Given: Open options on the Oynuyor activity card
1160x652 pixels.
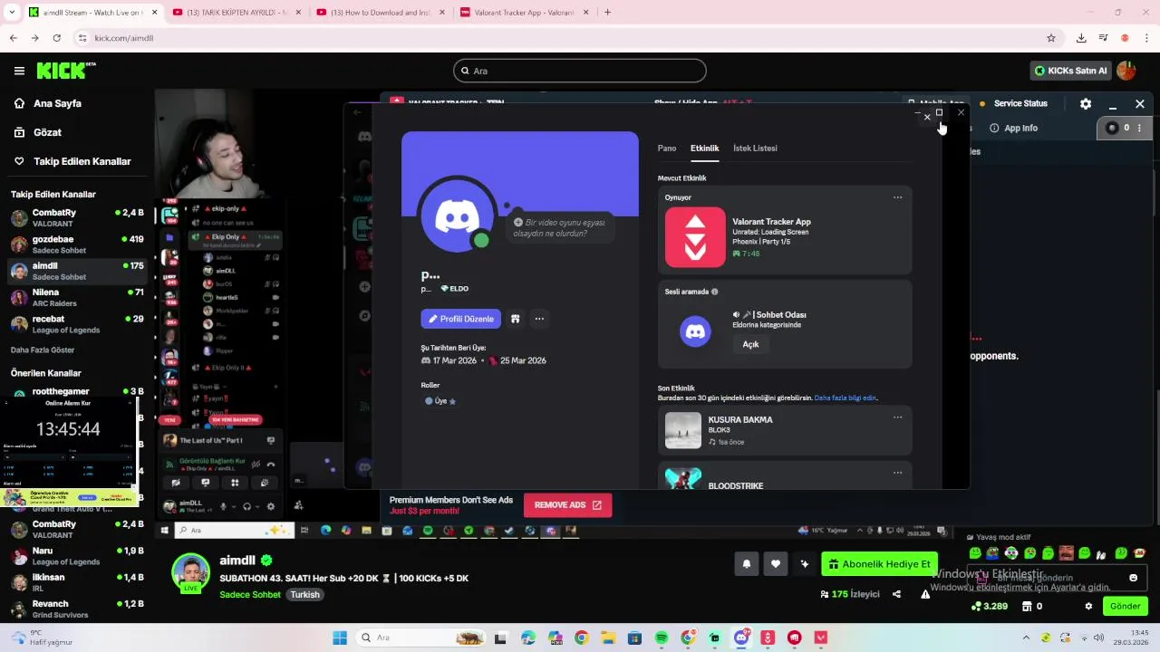Looking at the screenshot, I should [897, 197].
